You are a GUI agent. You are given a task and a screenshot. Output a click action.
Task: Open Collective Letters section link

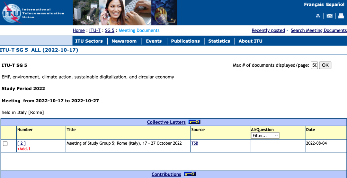coord(166,122)
